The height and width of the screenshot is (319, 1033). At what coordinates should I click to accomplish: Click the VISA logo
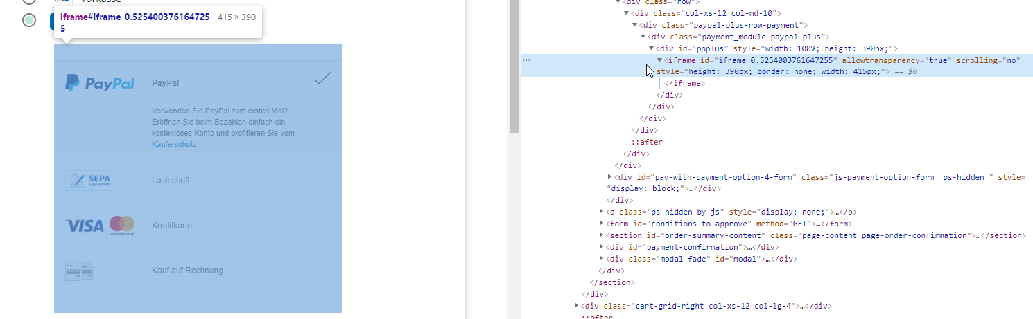85,226
